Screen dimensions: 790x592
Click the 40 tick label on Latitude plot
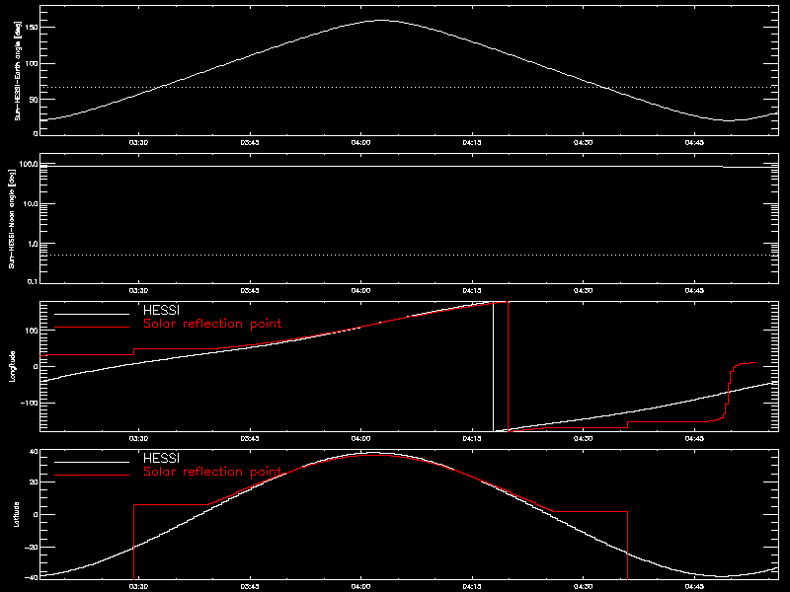[34, 452]
